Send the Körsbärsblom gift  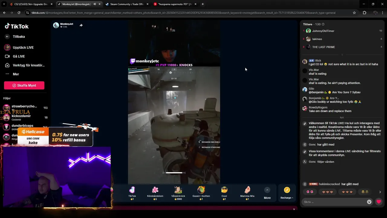(x=155, y=193)
